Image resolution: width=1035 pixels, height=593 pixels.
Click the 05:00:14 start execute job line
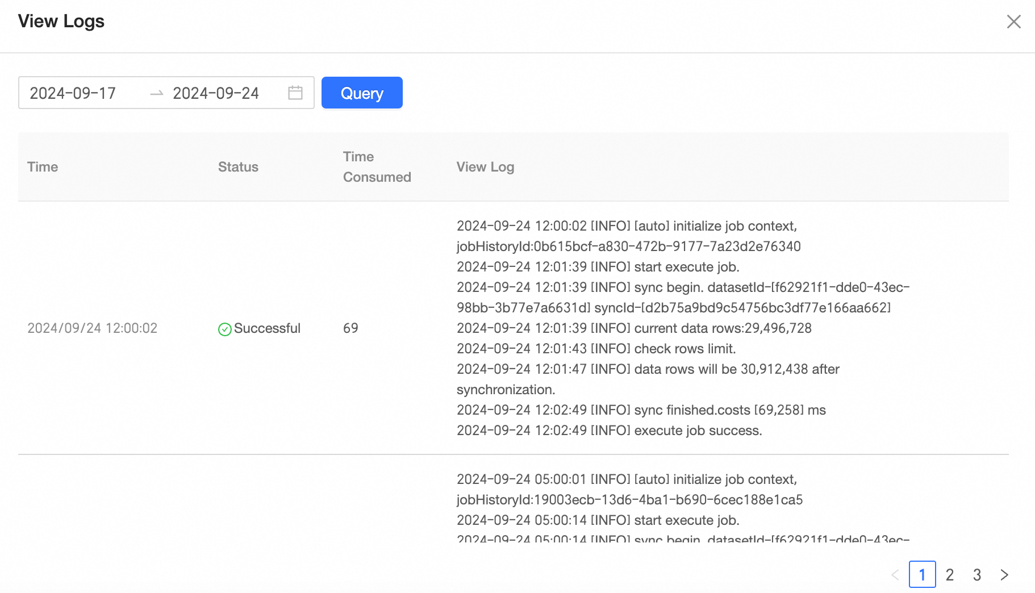598,520
